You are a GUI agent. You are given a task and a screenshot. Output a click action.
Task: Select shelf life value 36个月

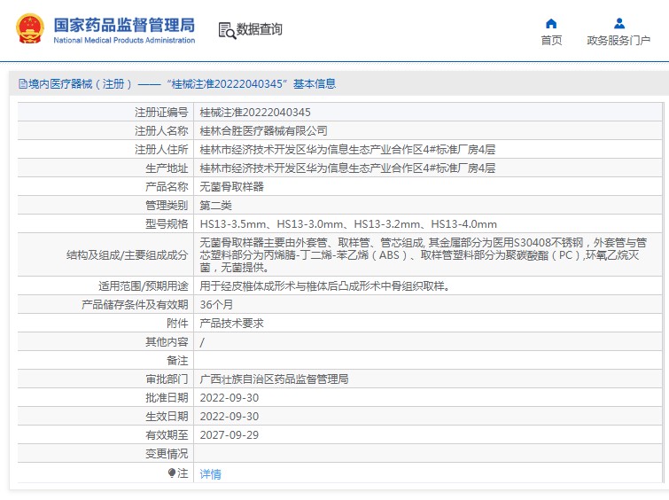216,304
